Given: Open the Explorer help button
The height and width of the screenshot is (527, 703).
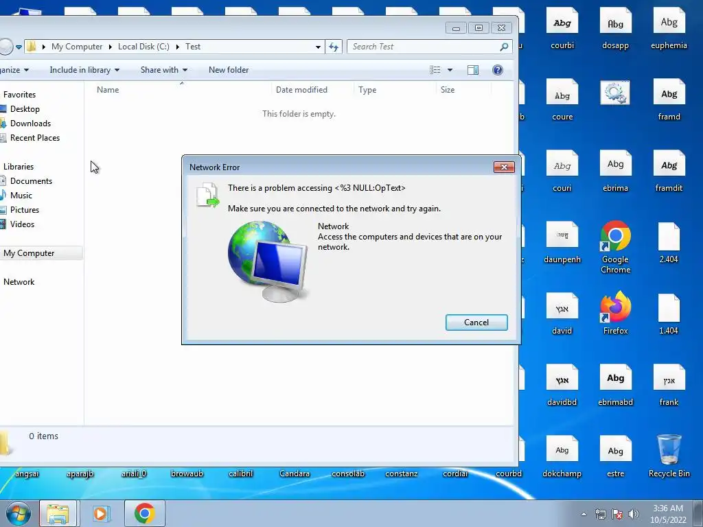Looking at the screenshot, I should 497,70.
